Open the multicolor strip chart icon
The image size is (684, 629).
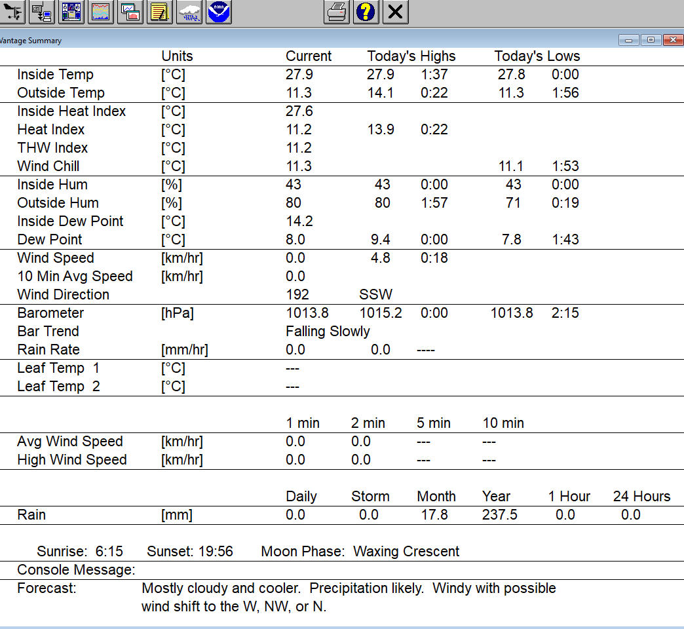[x=101, y=12]
